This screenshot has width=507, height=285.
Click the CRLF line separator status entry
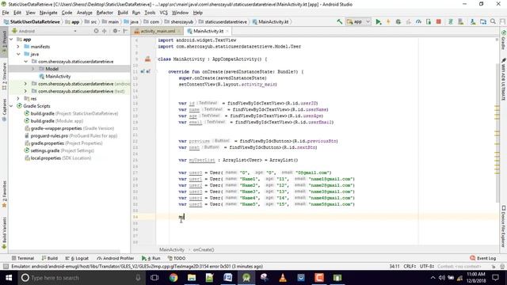tap(410, 266)
